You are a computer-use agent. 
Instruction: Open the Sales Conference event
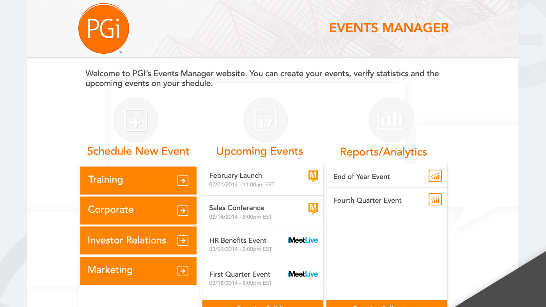tap(263, 212)
